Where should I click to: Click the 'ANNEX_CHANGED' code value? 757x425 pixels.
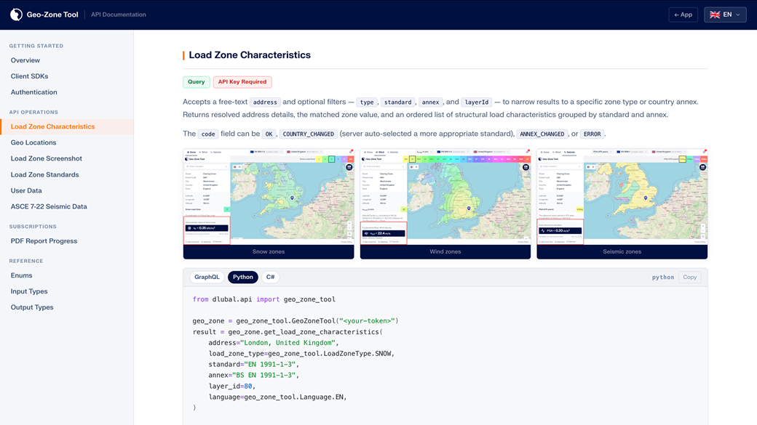point(542,134)
